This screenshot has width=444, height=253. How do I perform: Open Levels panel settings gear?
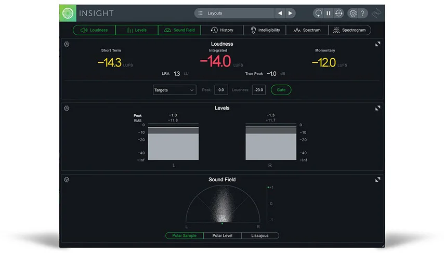(67, 108)
